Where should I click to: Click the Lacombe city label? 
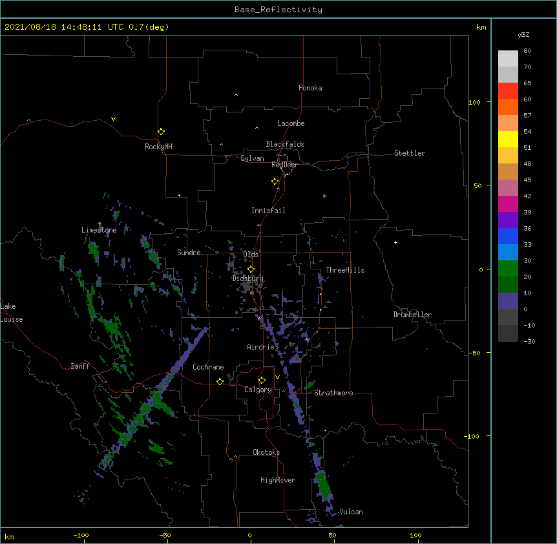[x=291, y=123]
